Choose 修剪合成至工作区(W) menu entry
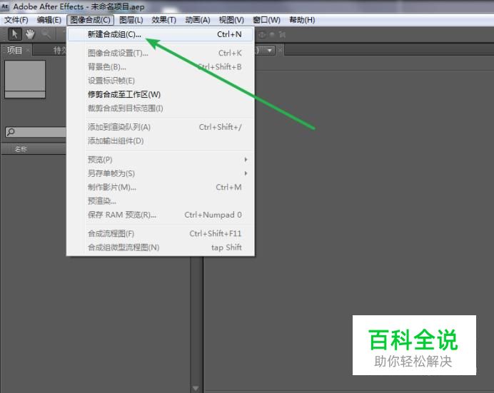The image size is (494, 393). click(x=161, y=94)
